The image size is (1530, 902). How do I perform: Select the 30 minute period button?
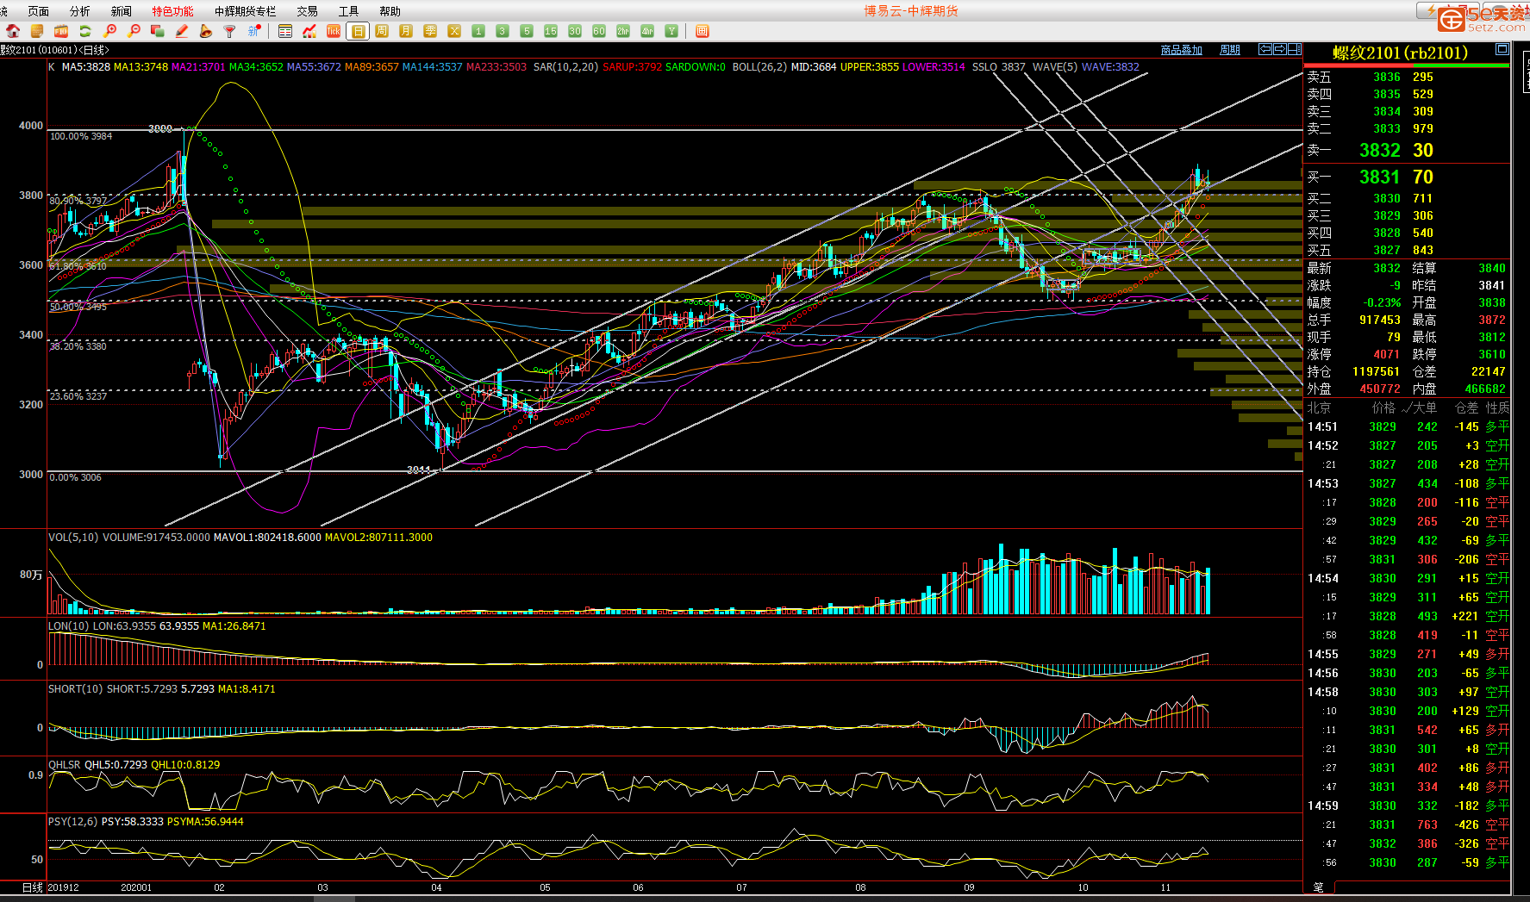(575, 31)
